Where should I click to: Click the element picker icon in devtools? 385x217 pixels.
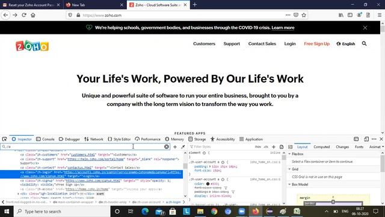[4, 139]
